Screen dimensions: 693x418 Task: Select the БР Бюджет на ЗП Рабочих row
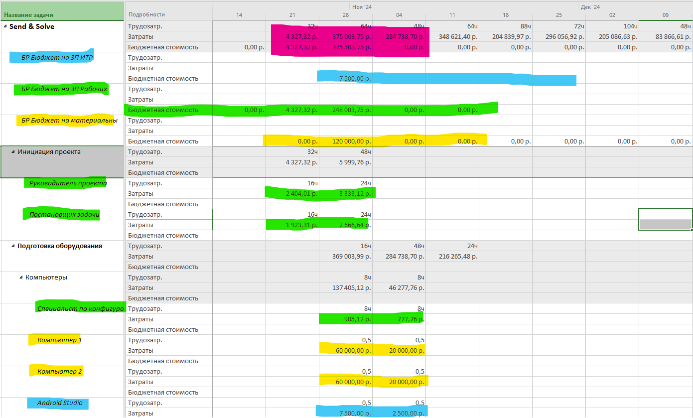(x=64, y=89)
